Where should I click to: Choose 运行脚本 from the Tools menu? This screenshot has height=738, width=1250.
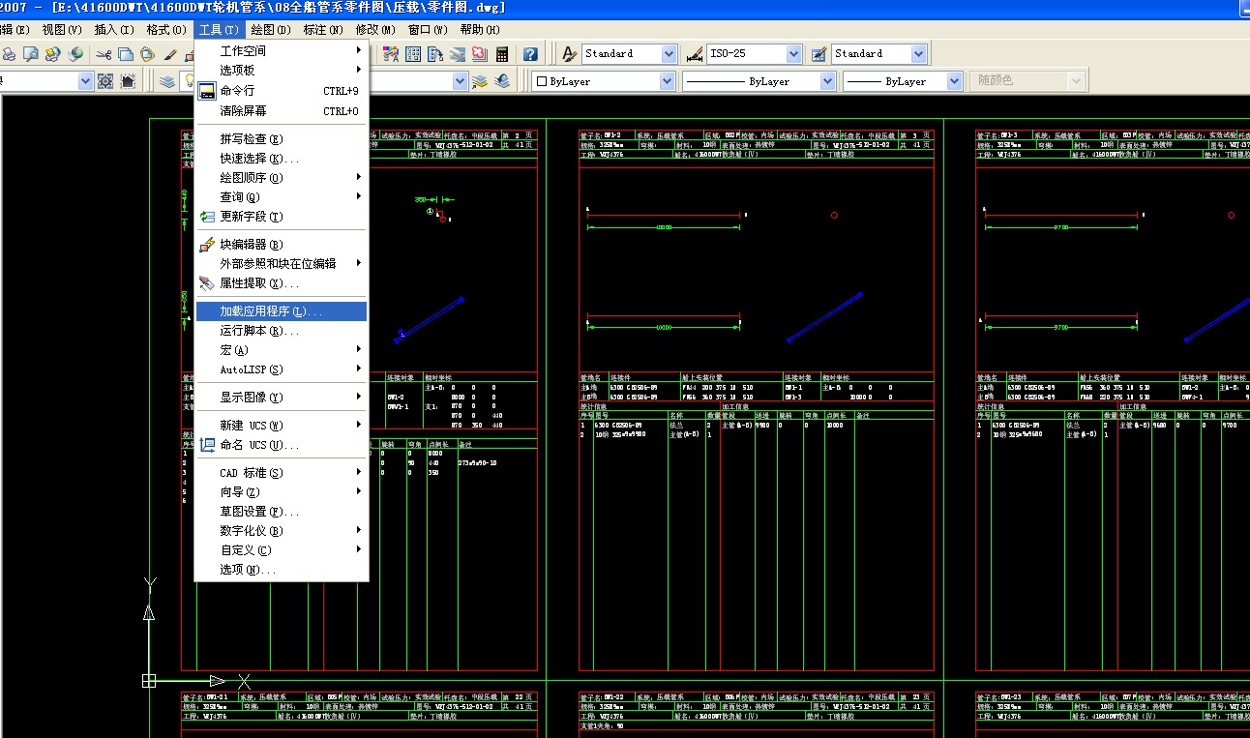pos(281,330)
